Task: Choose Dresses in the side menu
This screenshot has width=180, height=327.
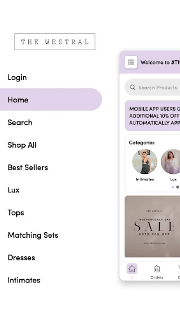Action: [x=21, y=258]
